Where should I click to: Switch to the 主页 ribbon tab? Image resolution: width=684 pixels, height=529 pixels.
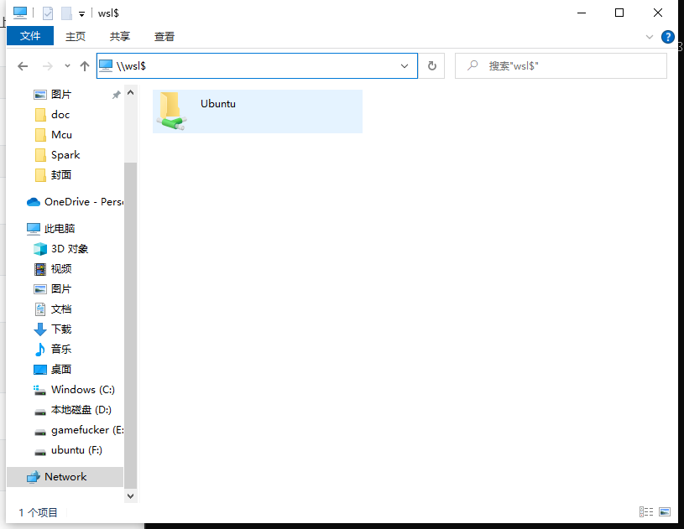pos(76,36)
